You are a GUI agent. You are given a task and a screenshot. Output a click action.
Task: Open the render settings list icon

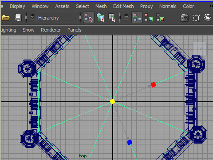click(x=185, y=18)
